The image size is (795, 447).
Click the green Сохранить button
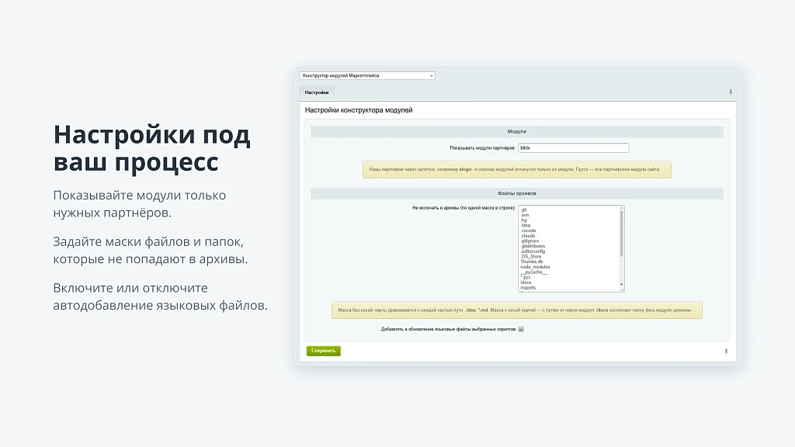(x=324, y=351)
